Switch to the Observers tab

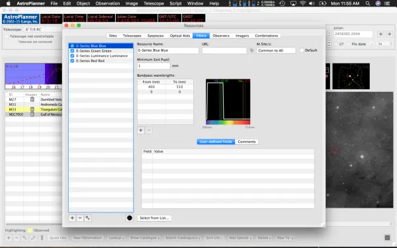(x=221, y=36)
